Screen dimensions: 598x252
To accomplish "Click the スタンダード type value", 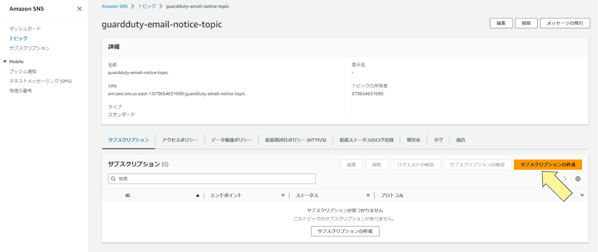I will (x=121, y=114).
